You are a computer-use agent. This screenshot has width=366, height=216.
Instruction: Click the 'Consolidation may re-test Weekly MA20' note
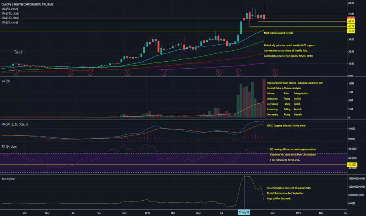[289, 56]
